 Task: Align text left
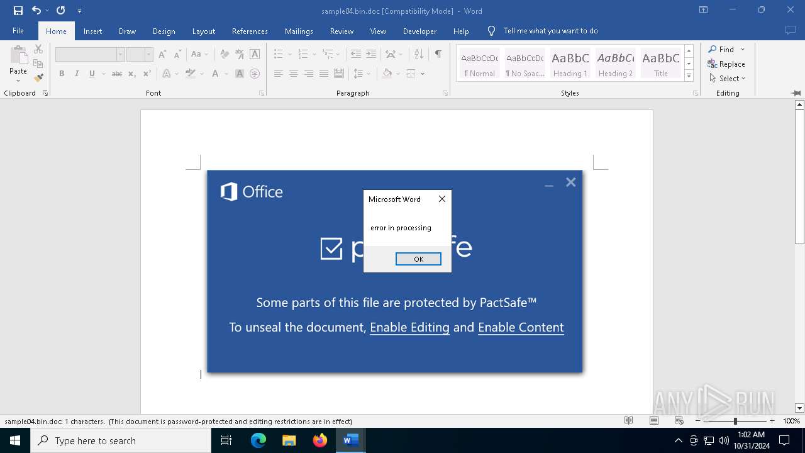click(x=279, y=74)
